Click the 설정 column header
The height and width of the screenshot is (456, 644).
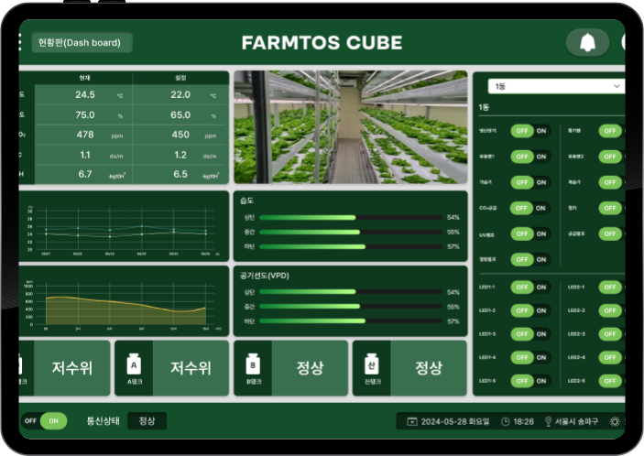tap(180, 78)
